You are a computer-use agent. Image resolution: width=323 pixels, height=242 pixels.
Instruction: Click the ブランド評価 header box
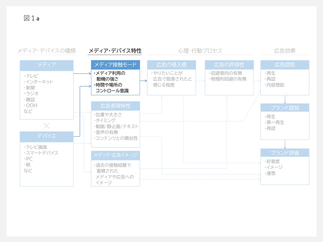pyautogui.click(x=285, y=153)
